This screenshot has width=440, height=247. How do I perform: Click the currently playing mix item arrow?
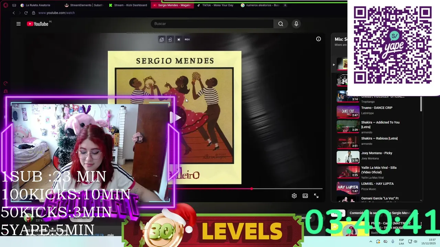(x=333, y=64)
